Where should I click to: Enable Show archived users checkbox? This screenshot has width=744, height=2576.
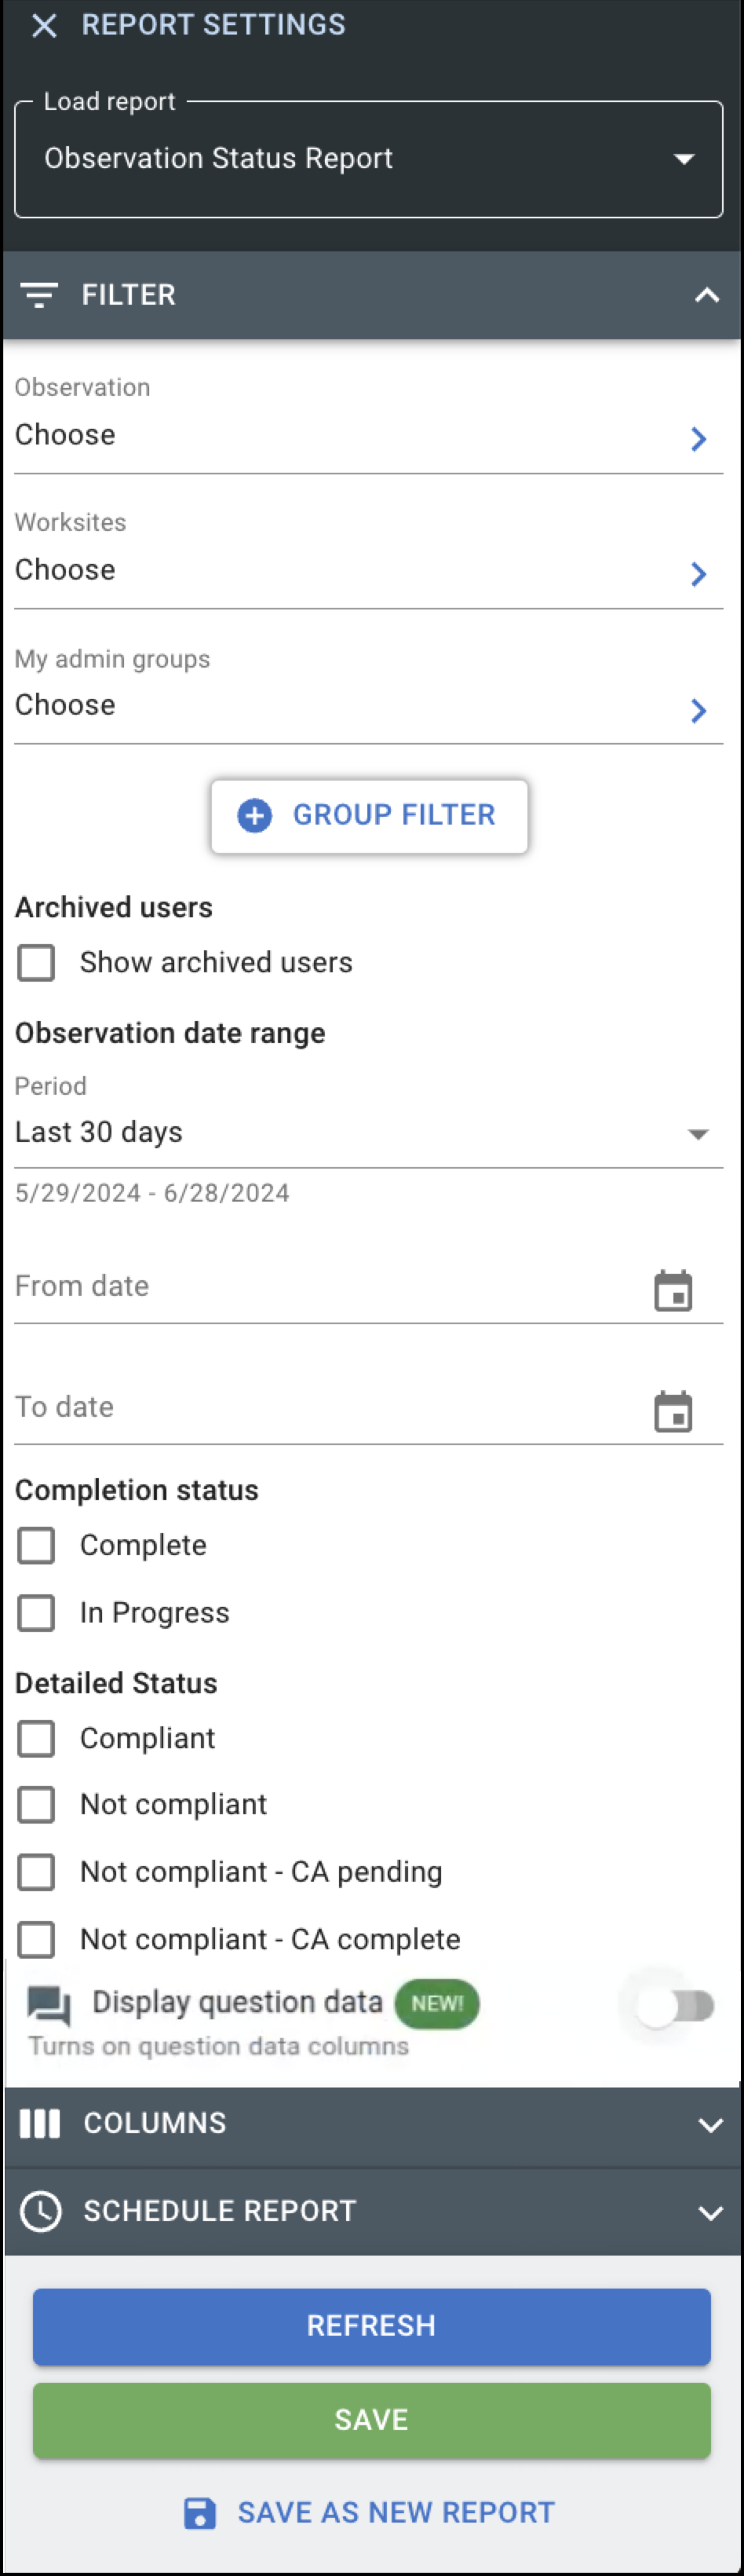click(37, 963)
